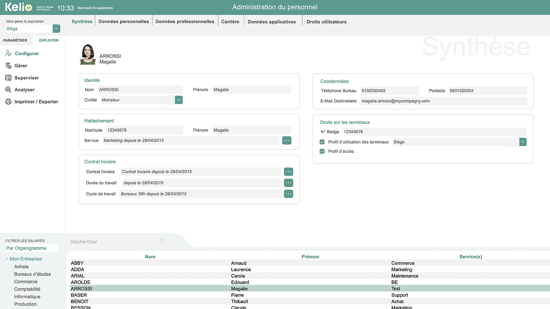The height and width of the screenshot is (309, 550).
Task: Select Comptabilité in the organization tree
Action: [x=27, y=289]
